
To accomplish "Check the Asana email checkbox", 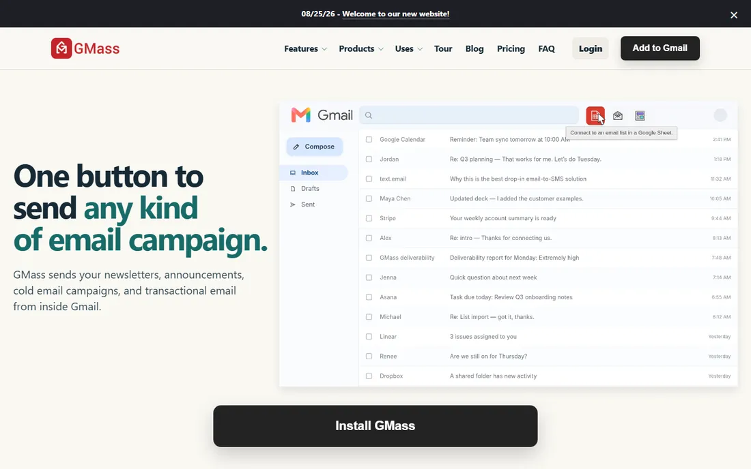I will coord(369,297).
